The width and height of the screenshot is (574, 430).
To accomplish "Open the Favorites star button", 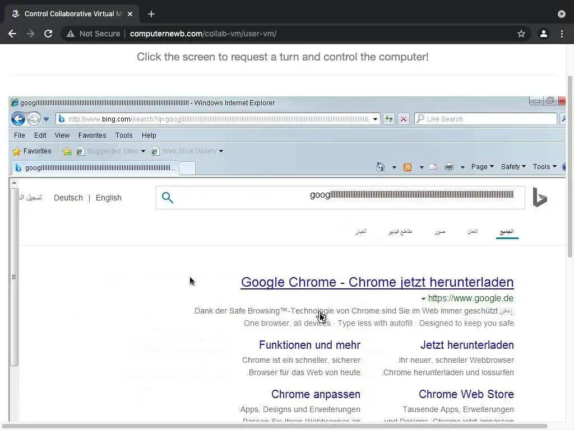I will [32, 151].
